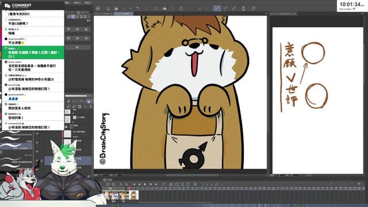The width and height of the screenshot is (368, 207).
Task: Play the animation in the timeline
Action: point(145,185)
